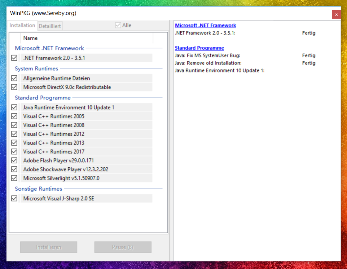Select the Installation tab
347x269 pixels.
22,25
